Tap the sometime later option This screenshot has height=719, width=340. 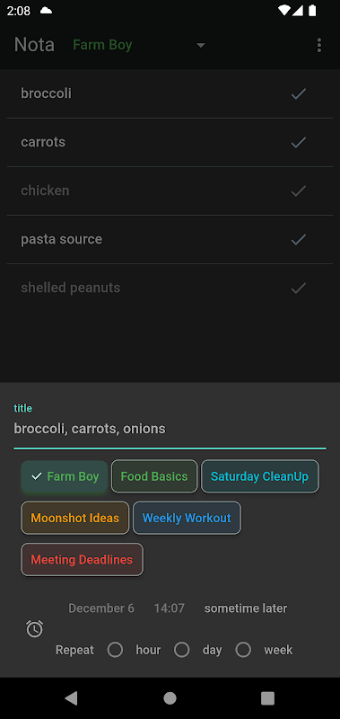point(246,608)
